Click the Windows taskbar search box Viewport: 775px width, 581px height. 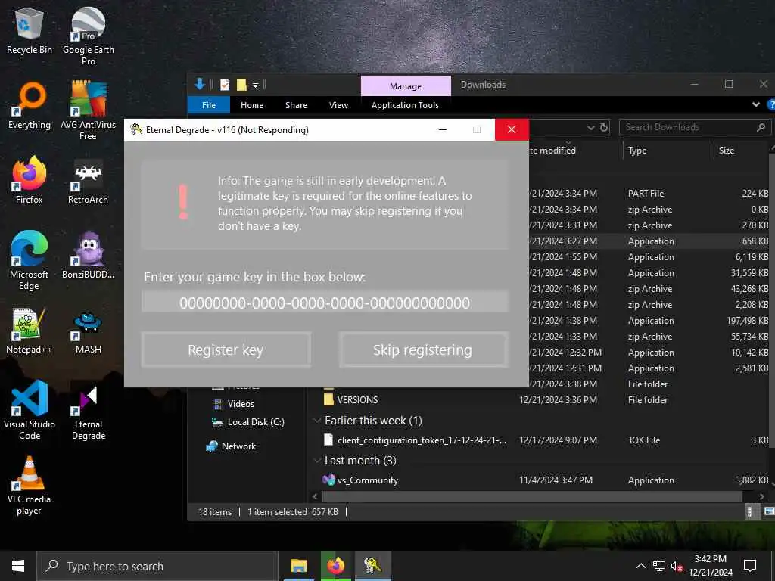coord(157,566)
